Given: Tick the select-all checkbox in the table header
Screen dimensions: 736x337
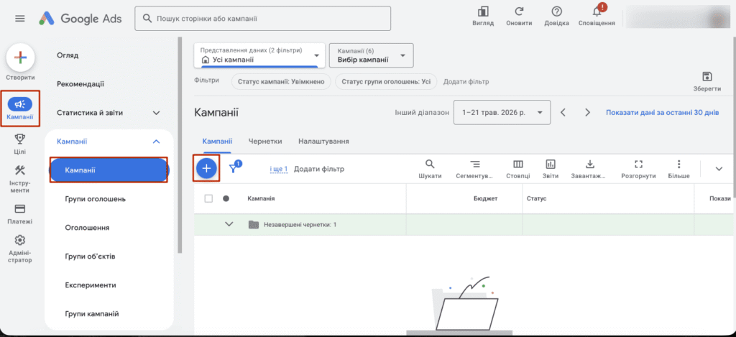Looking at the screenshot, I should [209, 198].
